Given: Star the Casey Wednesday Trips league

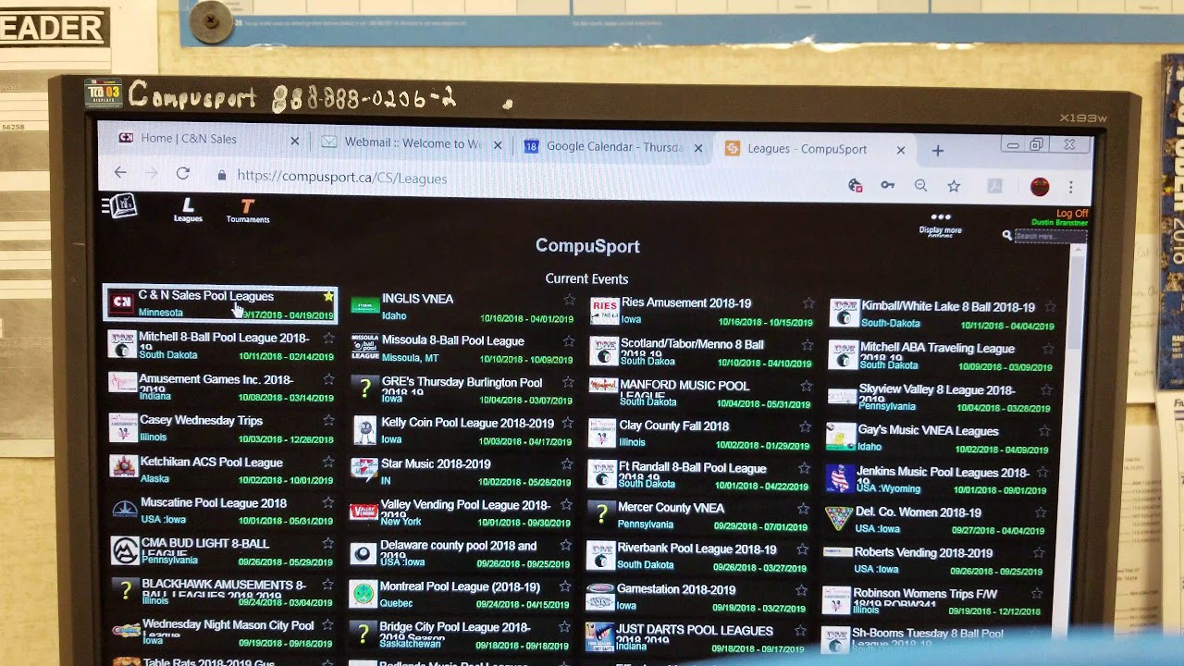Looking at the screenshot, I should (x=328, y=420).
